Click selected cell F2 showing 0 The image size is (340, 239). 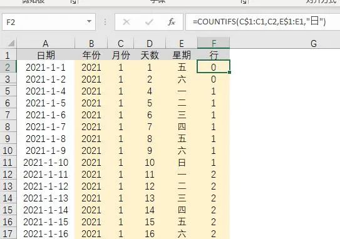pyautogui.click(x=214, y=66)
